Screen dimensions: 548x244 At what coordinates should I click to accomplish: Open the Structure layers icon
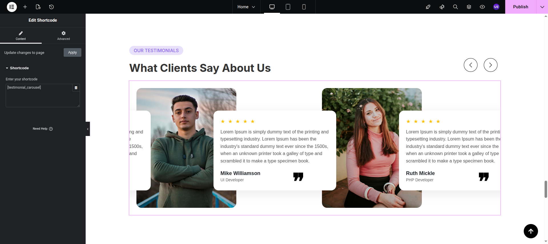[469, 7]
